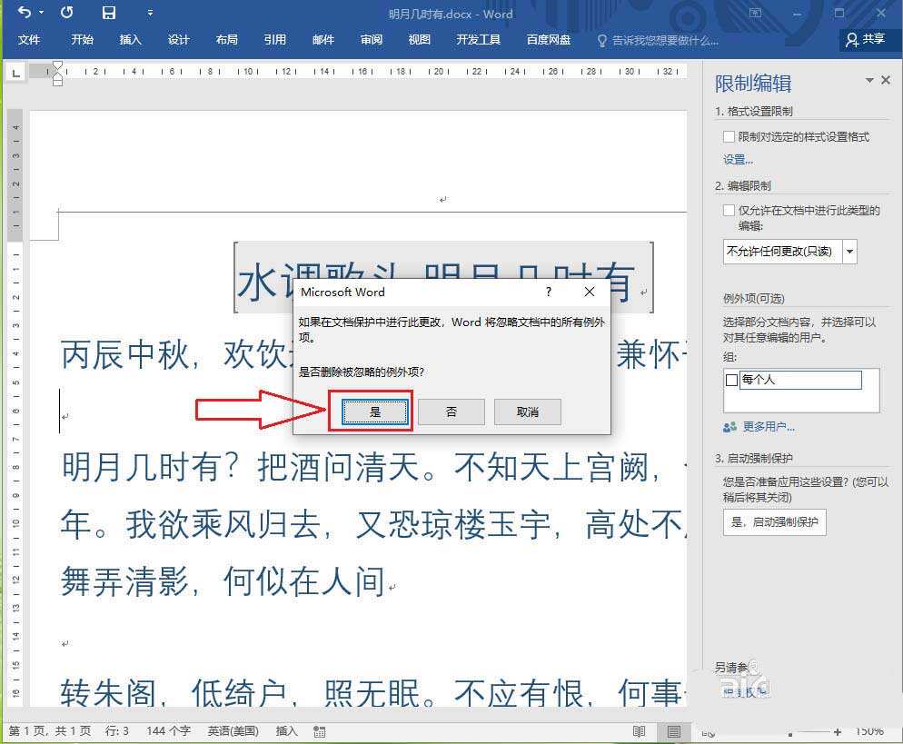Switch to the 插入 ribbon tab
903x744 pixels.
pos(130,40)
